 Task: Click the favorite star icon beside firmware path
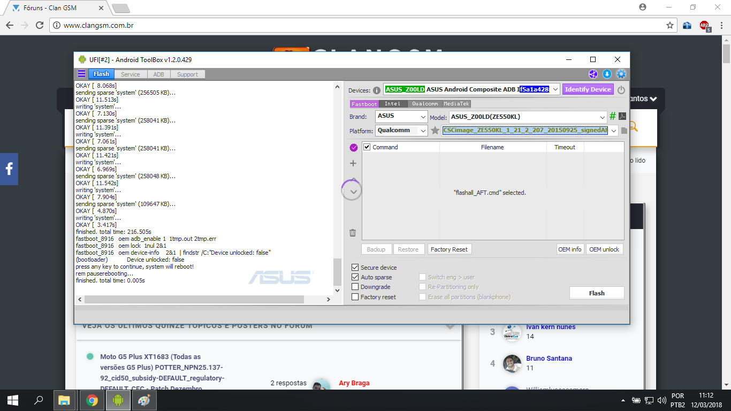point(435,131)
